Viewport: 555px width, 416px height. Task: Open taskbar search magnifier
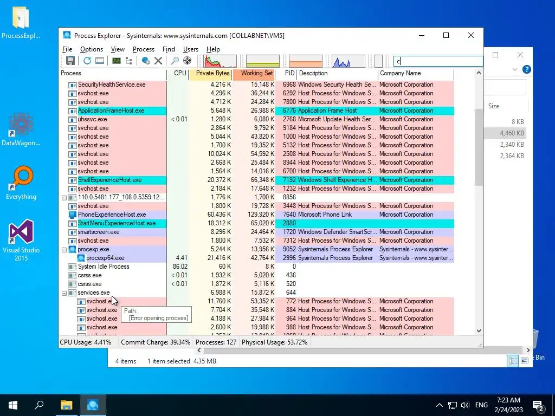pos(39,405)
